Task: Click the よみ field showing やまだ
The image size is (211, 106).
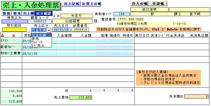Action: (x=76, y=16)
